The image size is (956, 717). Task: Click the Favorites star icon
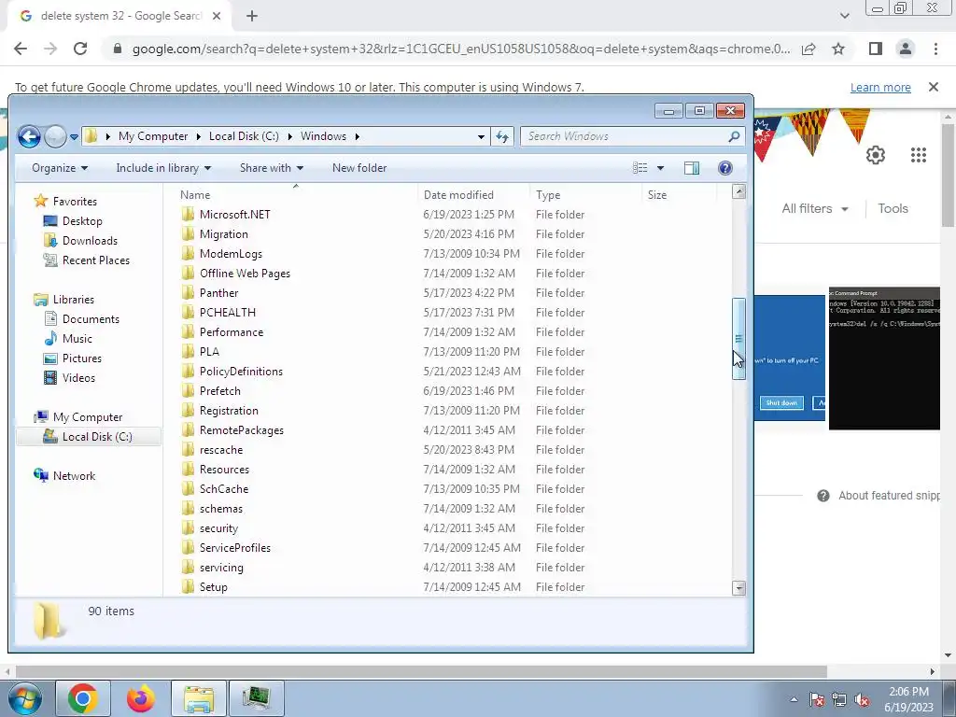[41, 202]
